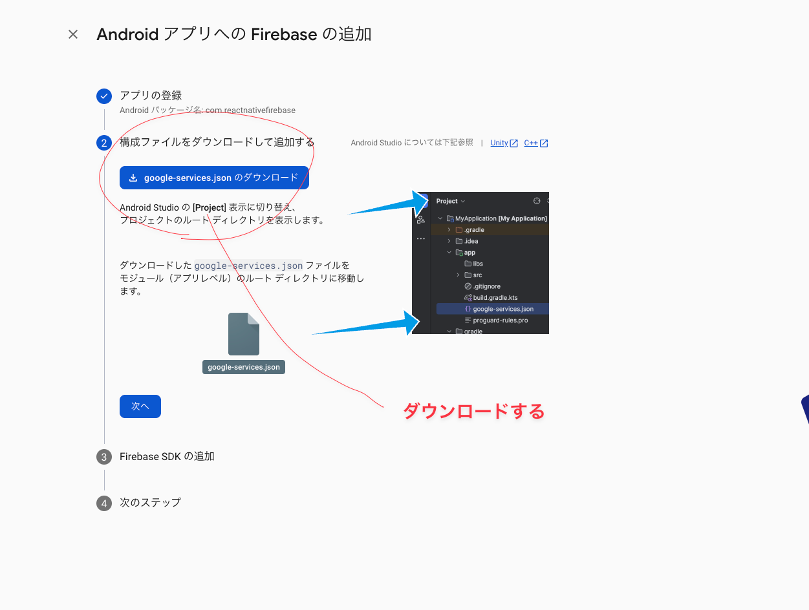Click the inline code google-services.json in the instructions

(248, 266)
